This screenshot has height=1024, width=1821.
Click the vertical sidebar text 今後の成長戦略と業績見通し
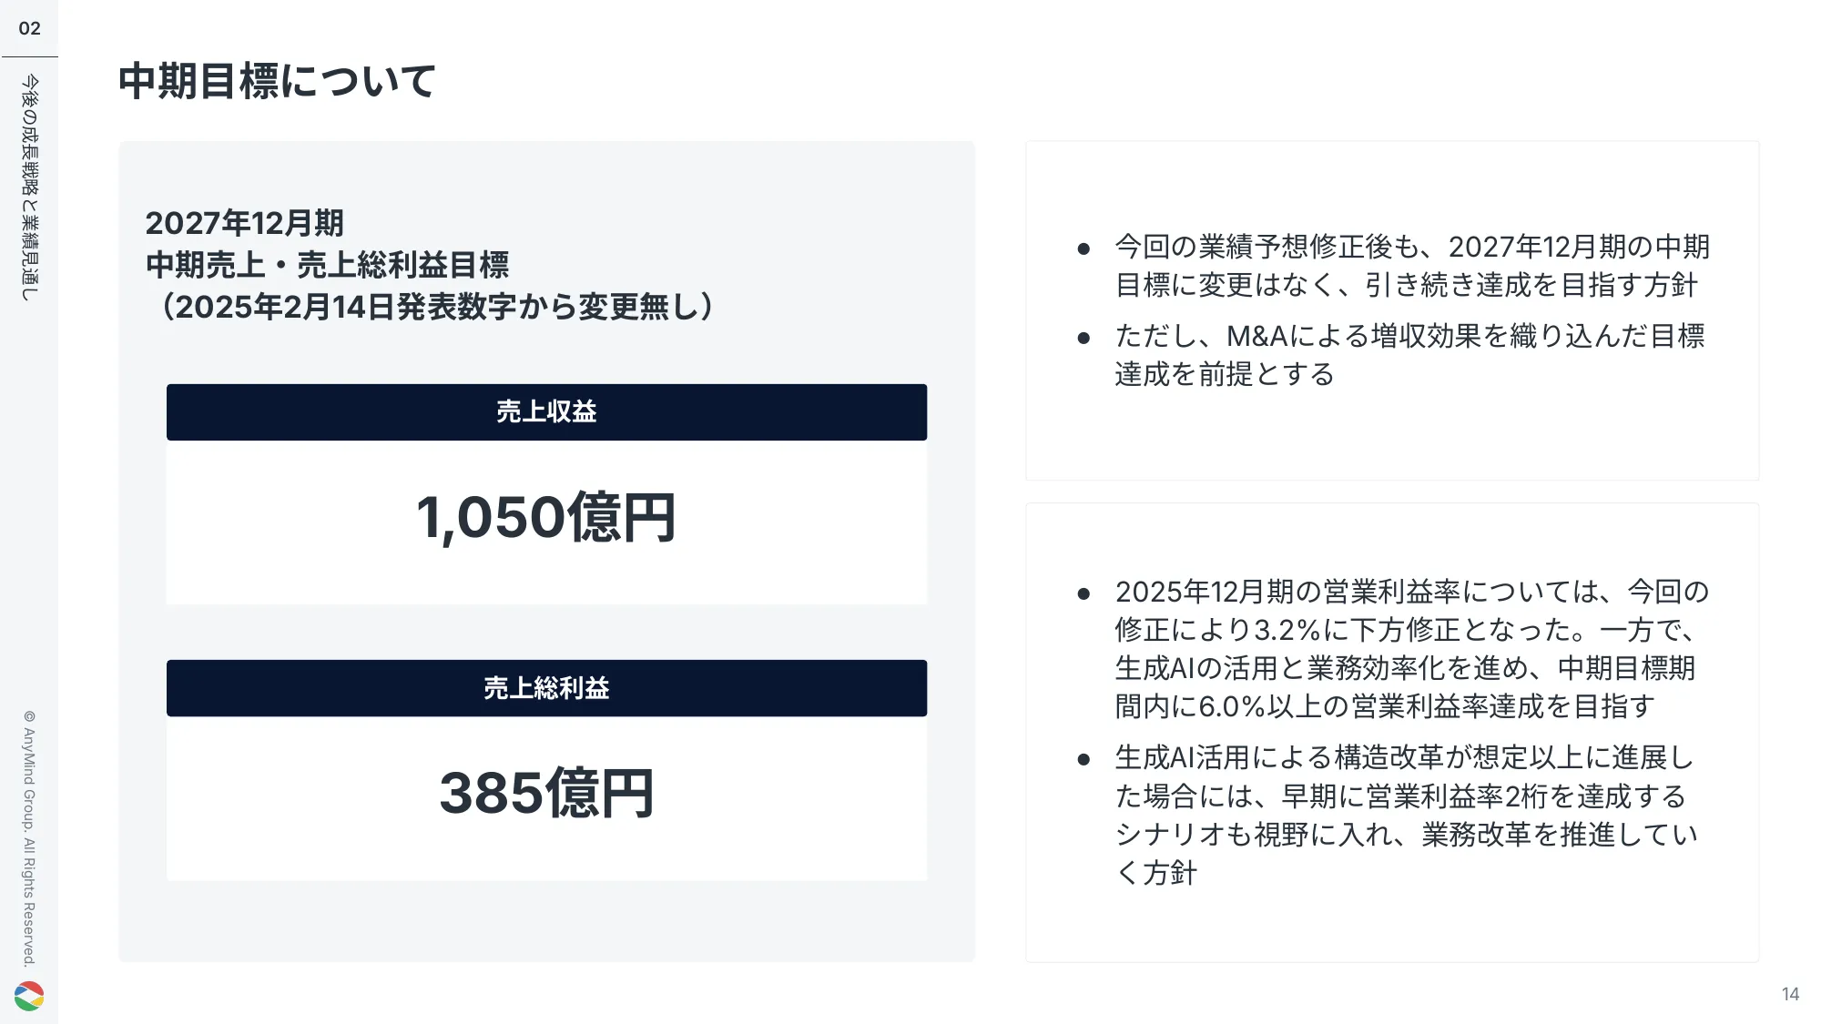click(30, 188)
